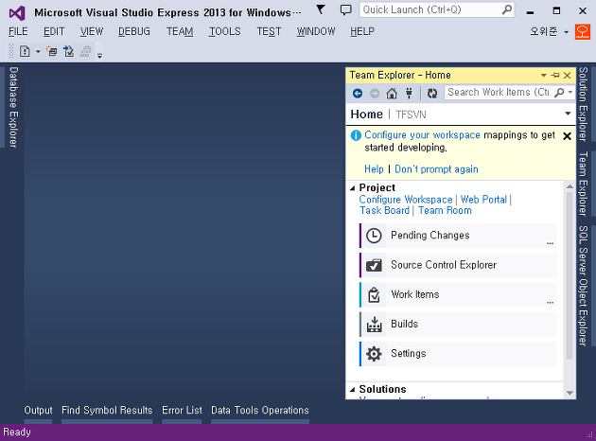Open the Task Board link
The width and height of the screenshot is (596, 441).
click(385, 211)
